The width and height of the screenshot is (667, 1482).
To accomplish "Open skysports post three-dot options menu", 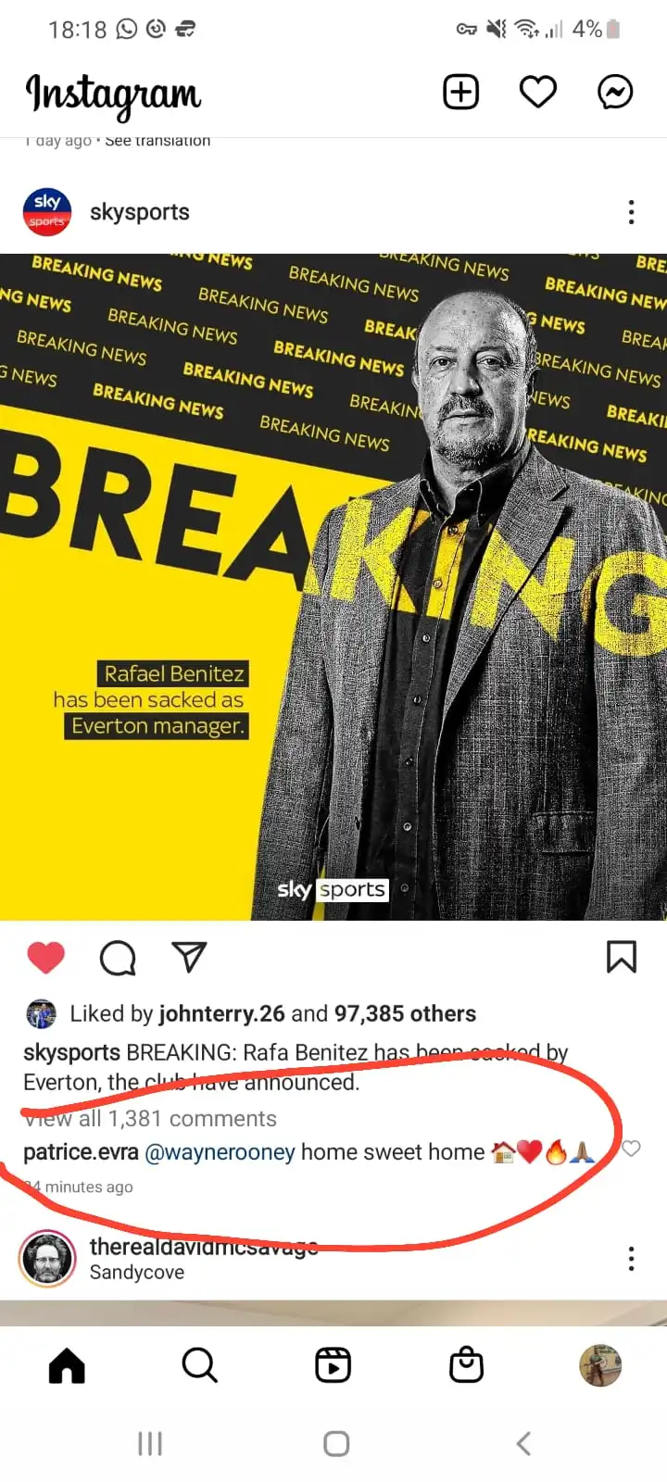I will coord(632,212).
